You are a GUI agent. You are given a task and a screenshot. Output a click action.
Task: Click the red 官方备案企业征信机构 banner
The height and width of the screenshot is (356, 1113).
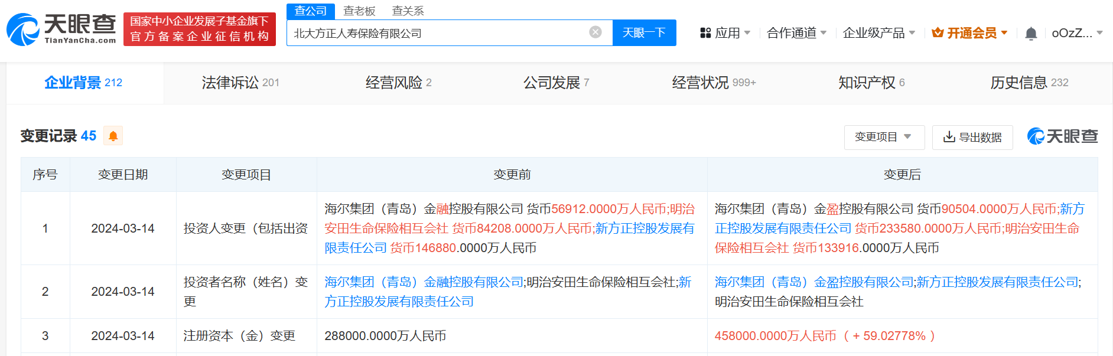click(200, 29)
